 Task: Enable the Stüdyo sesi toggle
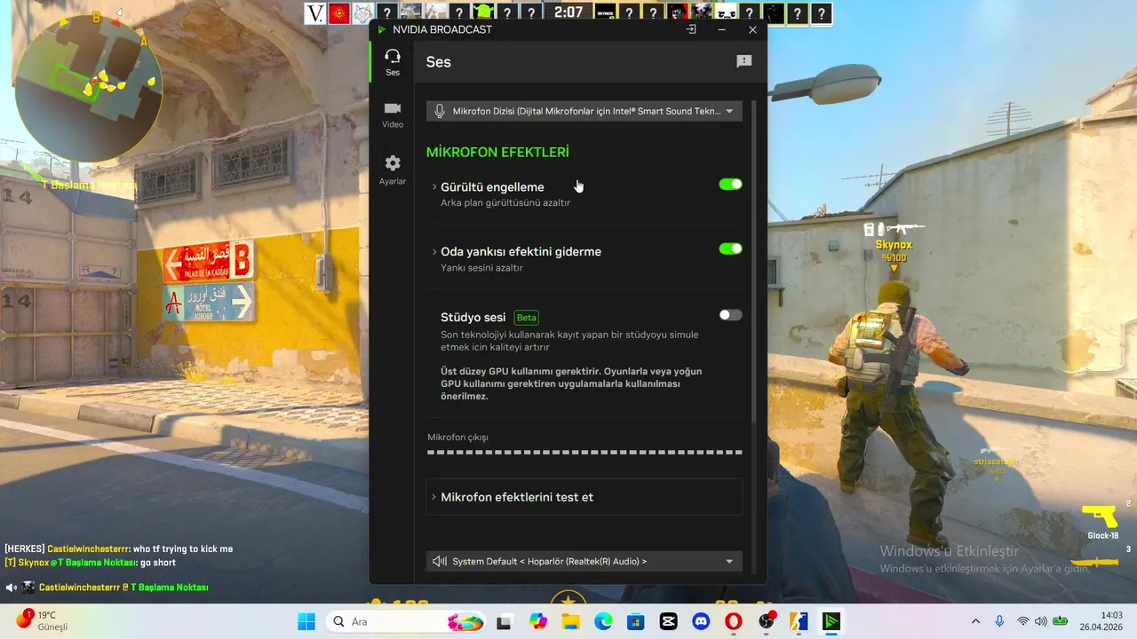click(730, 315)
